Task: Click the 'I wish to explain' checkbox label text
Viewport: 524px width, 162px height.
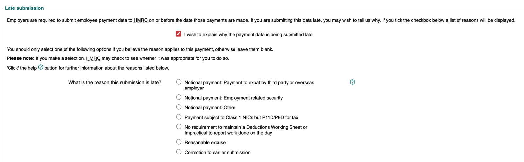Action: point(248,35)
